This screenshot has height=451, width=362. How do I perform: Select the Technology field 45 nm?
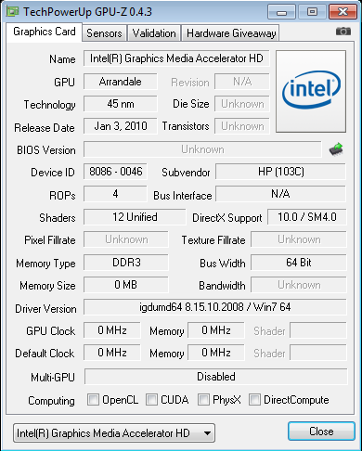click(x=120, y=104)
